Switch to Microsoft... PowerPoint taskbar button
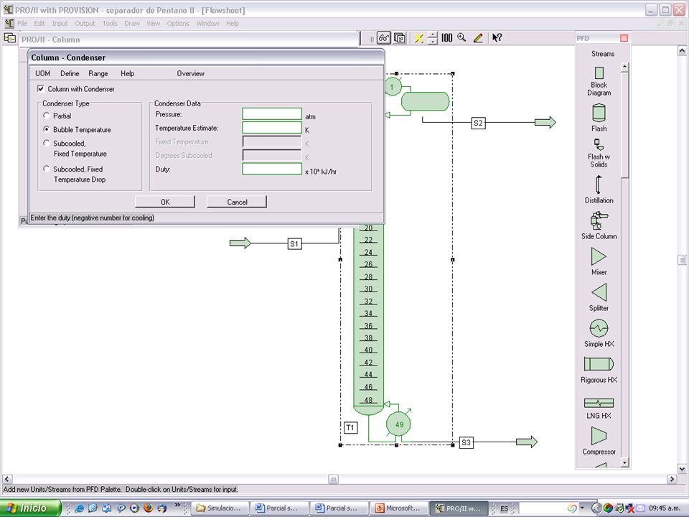Image resolution: width=689 pixels, height=517 pixels. pyautogui.click(x=399, y=508)
